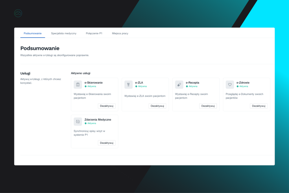Click 'Wystawiaj e-ZLA swoim pacjentom' description
The image size is (289, 193).
(x=145, y=96)
